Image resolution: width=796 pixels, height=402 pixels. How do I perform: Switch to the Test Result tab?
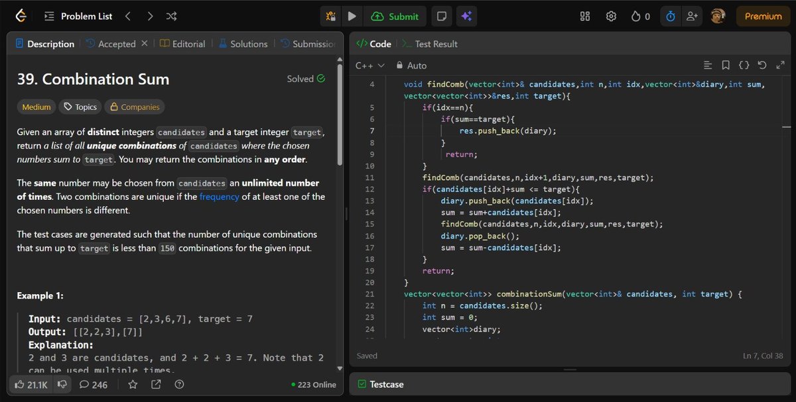pos(430,44)
